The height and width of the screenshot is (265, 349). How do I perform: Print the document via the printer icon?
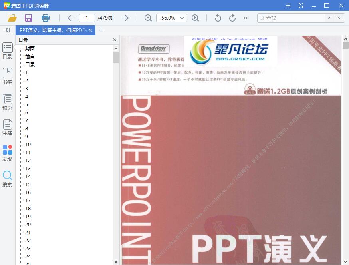46,18
